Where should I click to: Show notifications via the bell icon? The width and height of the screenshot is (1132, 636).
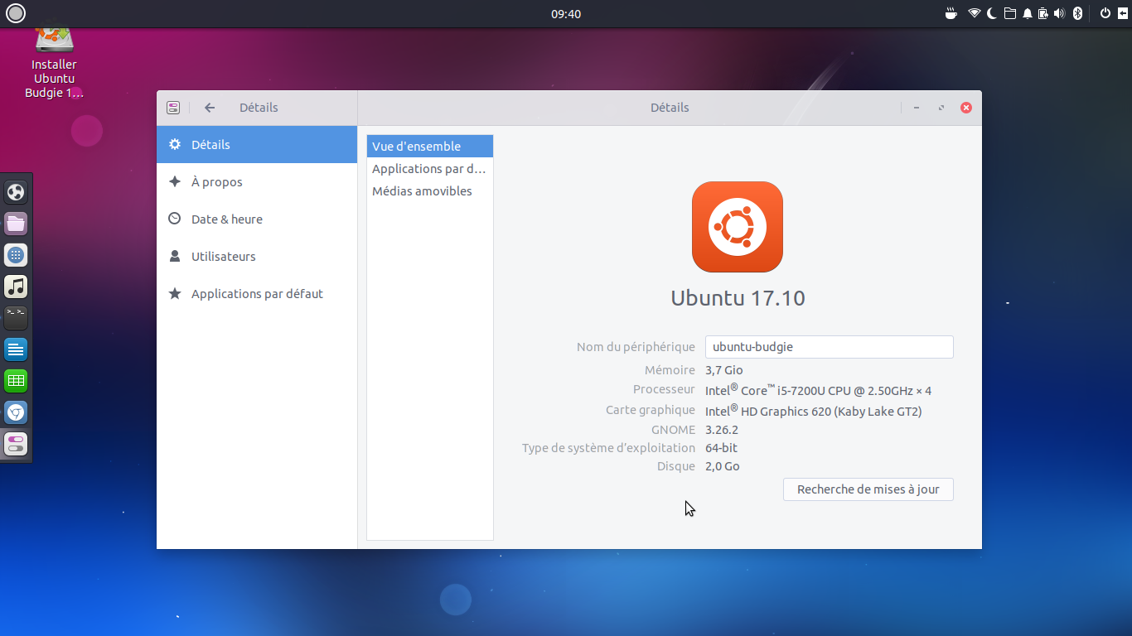click(x=1028, y=13)
